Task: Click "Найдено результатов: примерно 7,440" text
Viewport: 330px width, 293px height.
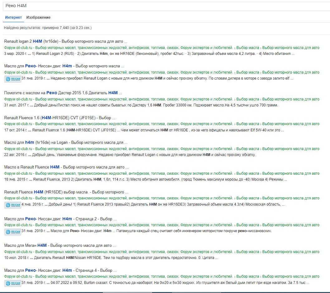Action: (x=48, y=28)
